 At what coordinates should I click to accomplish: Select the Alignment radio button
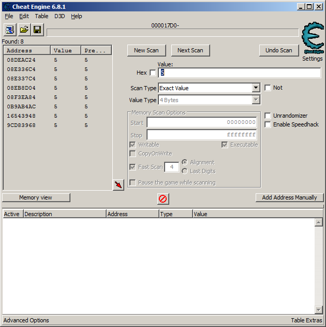185,162
